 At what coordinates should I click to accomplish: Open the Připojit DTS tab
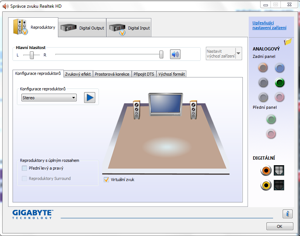(x=144, y=74)
